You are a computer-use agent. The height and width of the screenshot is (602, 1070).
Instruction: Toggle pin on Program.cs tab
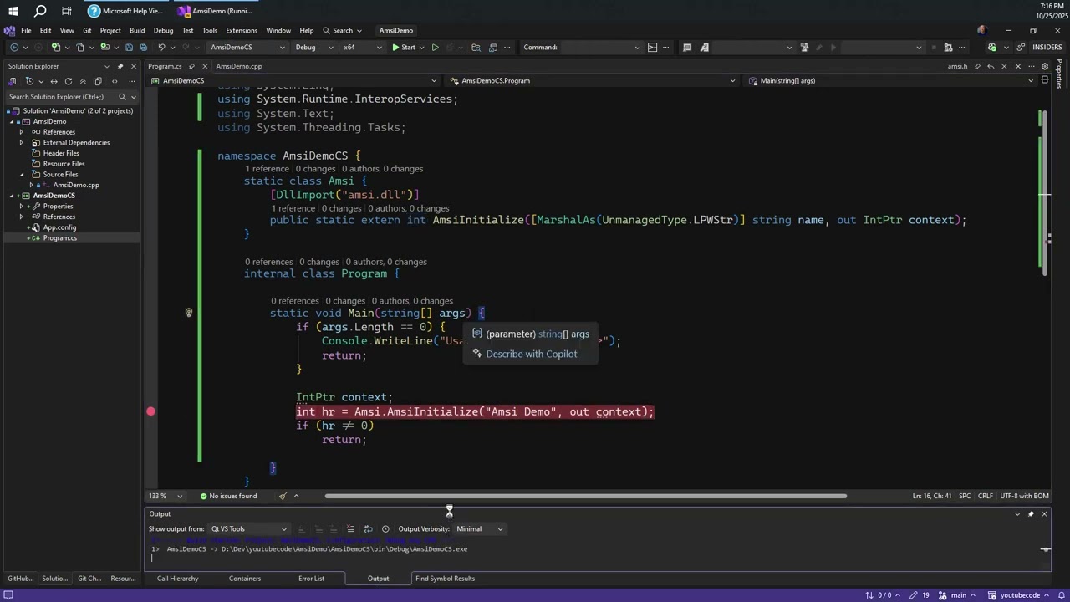coord(191,66)
